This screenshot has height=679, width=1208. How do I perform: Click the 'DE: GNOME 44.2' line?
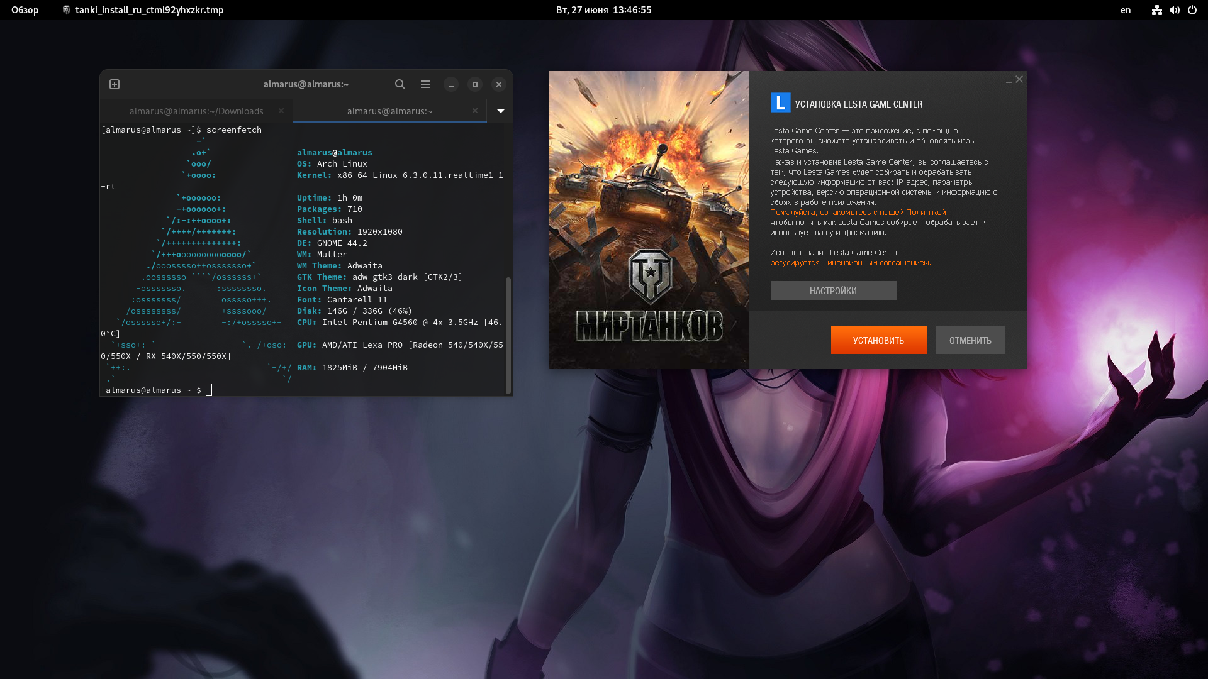pyautogui.click(x=332, y=243)
